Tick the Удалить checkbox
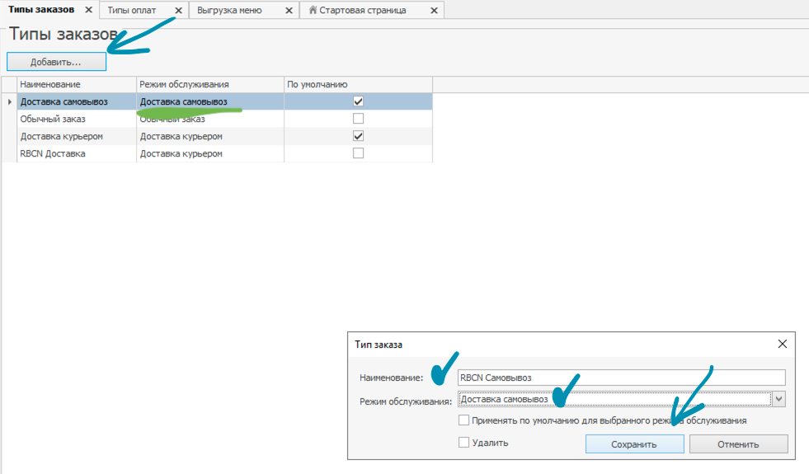Image resolution: width=809 pixels, height=474 pixels. tap(464, 443)
